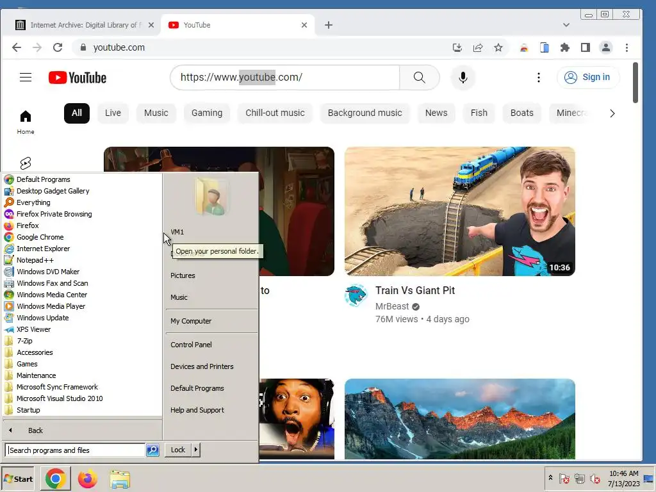656x492 pixels.
Task: Go forward with the Chrome arrow
Action: [x=37, y=47]
